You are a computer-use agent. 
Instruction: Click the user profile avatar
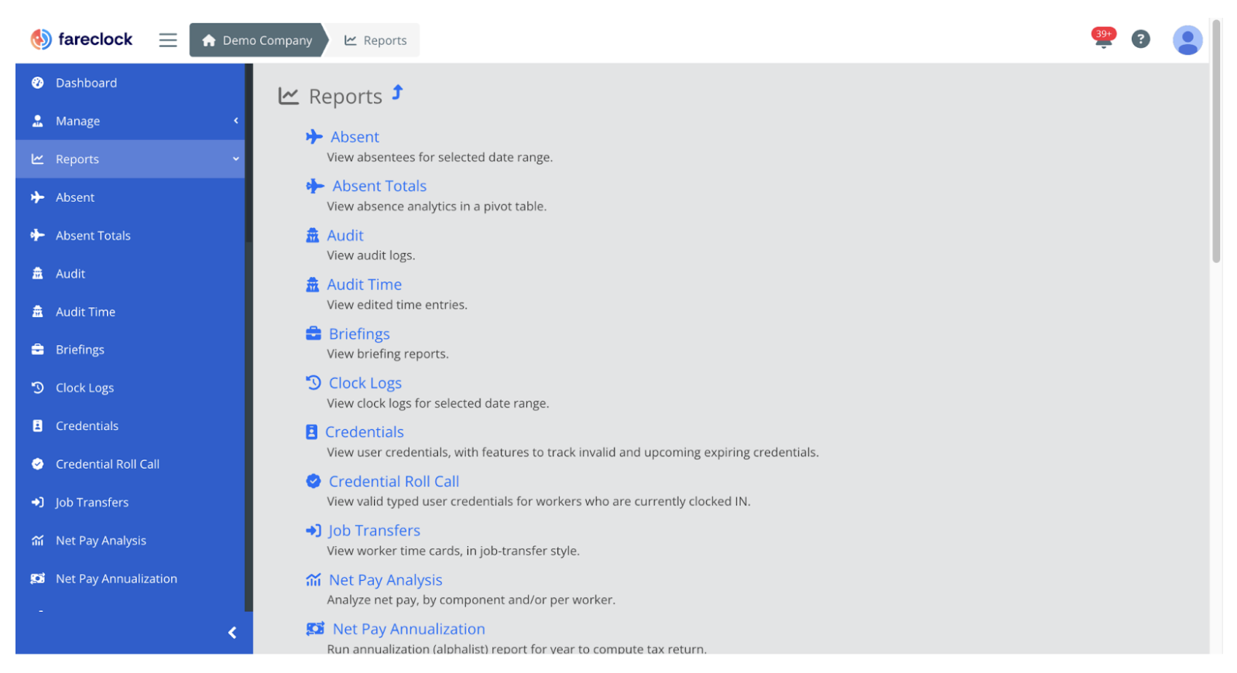pos(1187,40)
